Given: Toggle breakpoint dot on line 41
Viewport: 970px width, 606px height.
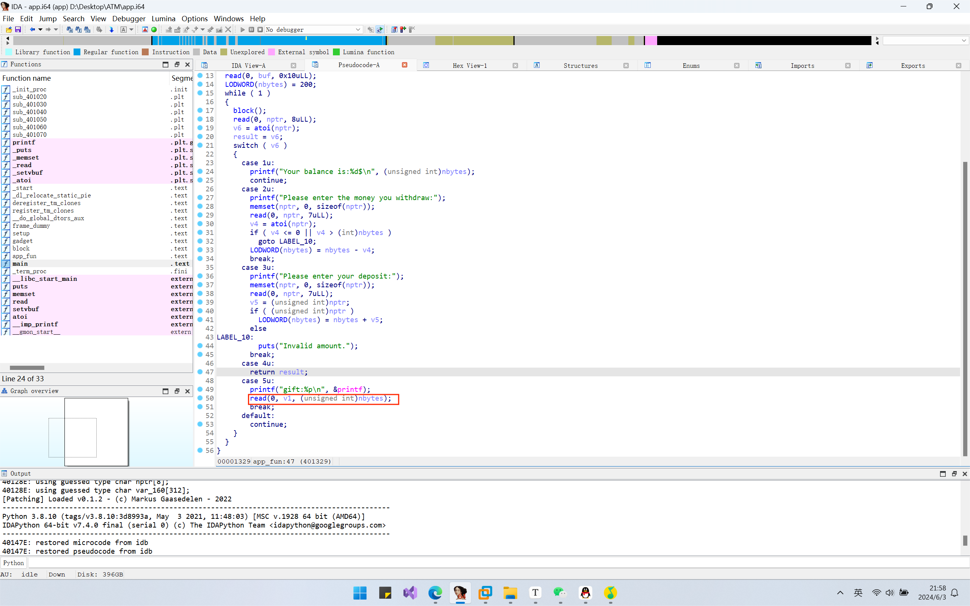Looking at the screenshot, I should (x=200, y=319).
